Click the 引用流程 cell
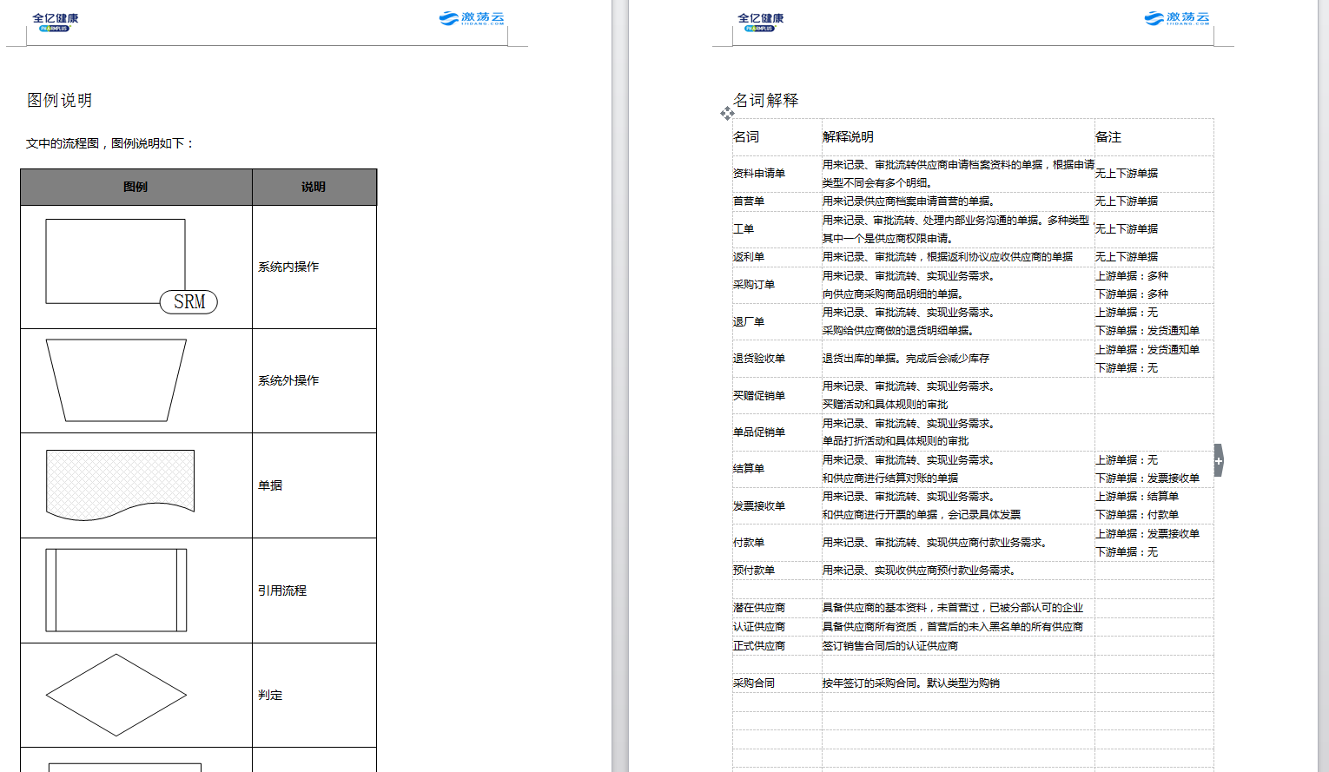The image size is (1329, 772). [314, 591]
